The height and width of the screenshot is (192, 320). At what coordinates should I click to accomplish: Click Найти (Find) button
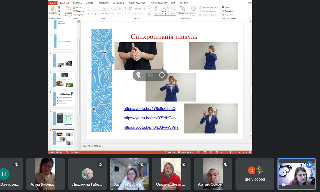coord(226,7)
